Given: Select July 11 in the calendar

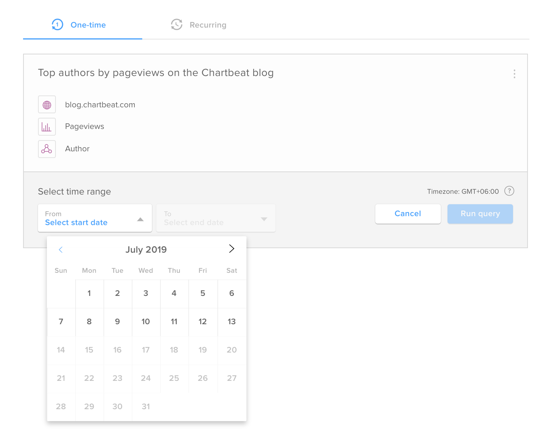Looking at the screenshot, I should coord(174,322).
